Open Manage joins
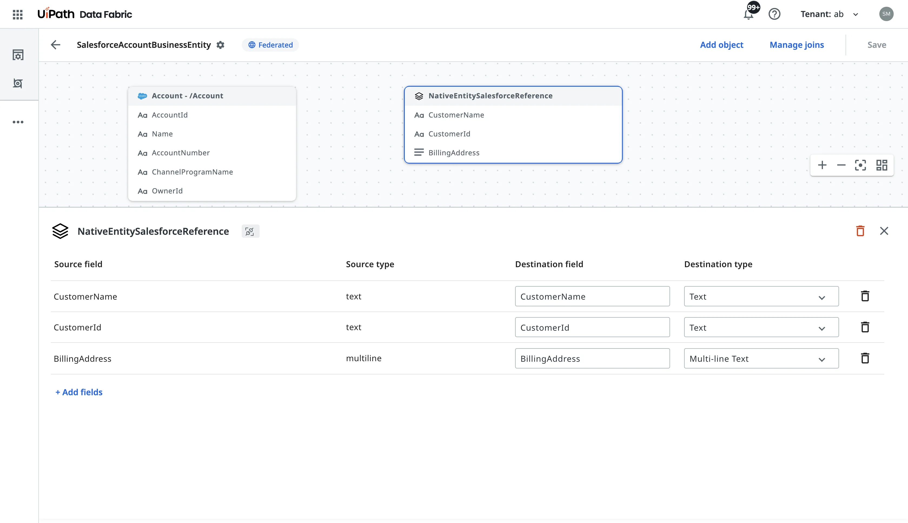The image size is (908, 523). pyautogui.click(x=797, y=45)
